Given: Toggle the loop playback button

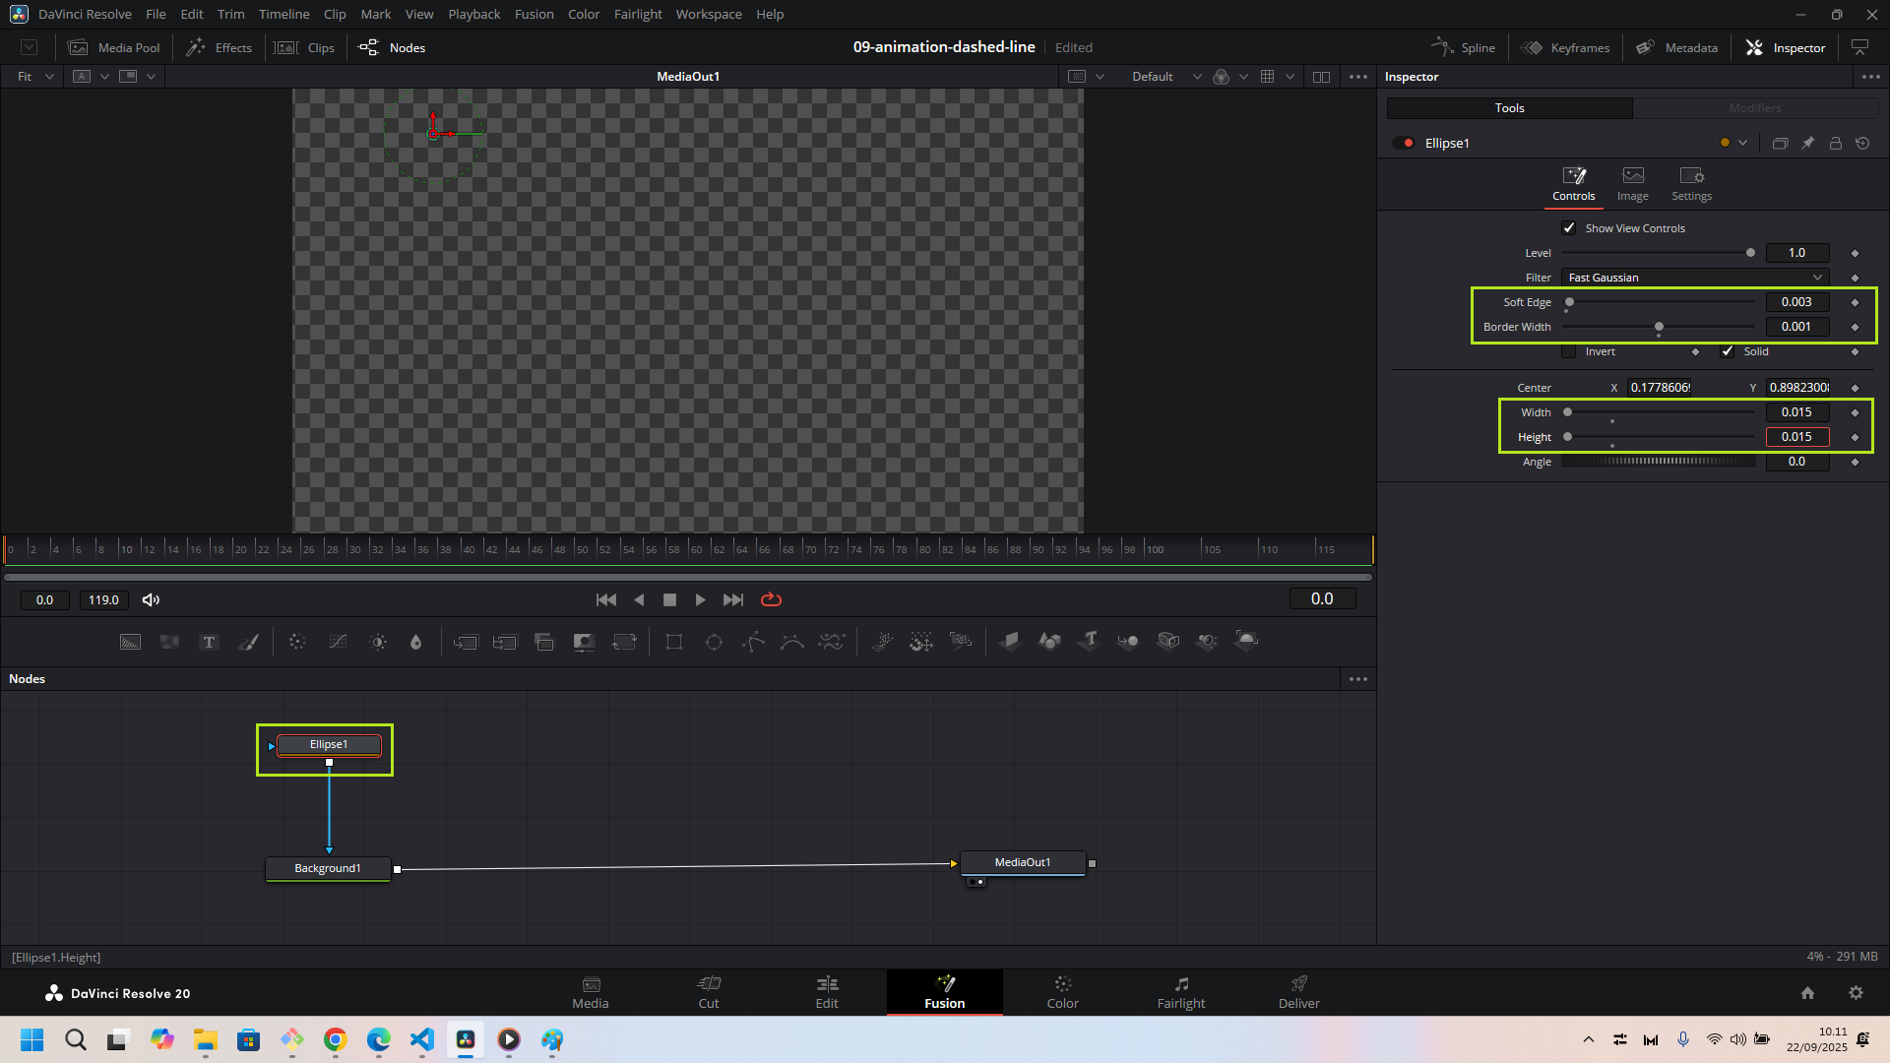Looking at the screenshot, I should click(771, 599).
